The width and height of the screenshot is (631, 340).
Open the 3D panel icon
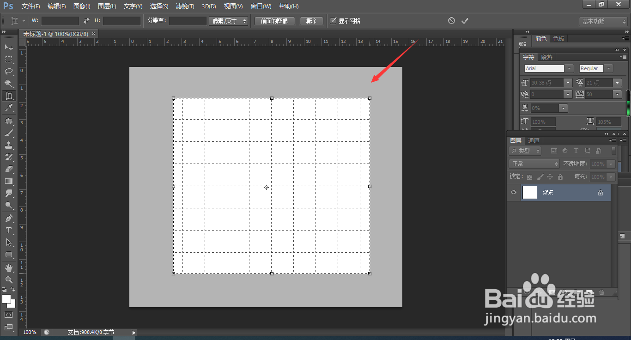tap(522, 45)
